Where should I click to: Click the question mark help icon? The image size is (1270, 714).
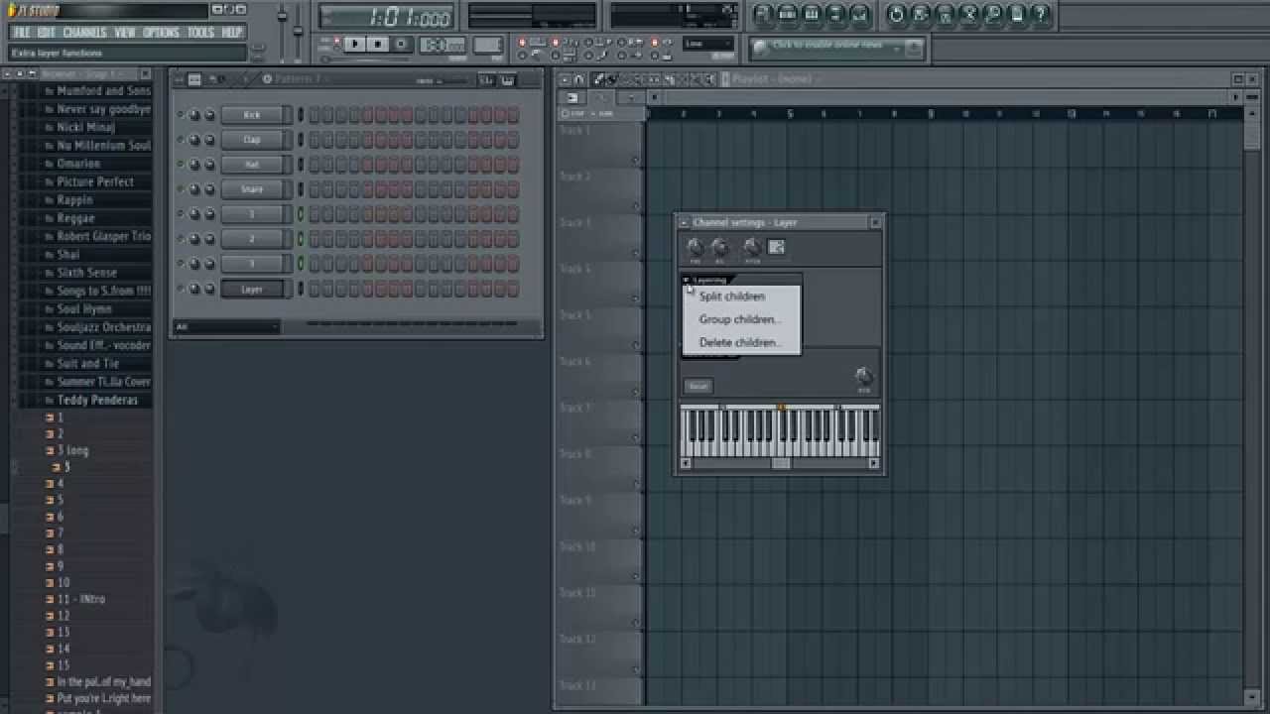pos(1041,14)
